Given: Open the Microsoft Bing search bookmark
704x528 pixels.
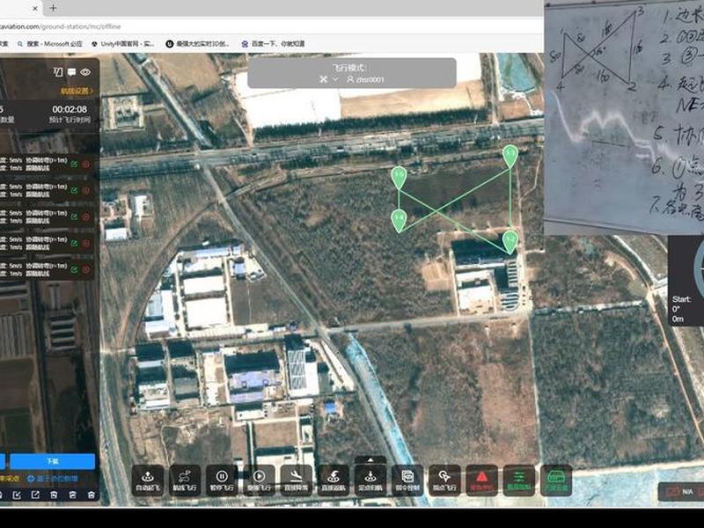Looking at the screenshot, I should point(50,44).
